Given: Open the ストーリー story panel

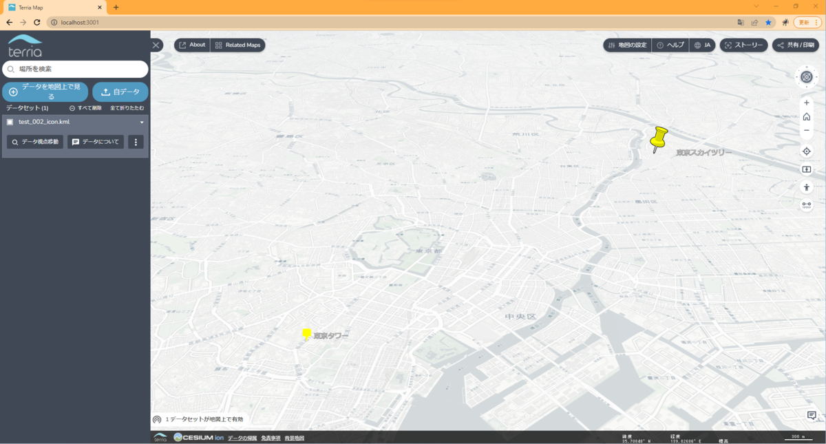Looking at the screenshot, I should 743,45.
